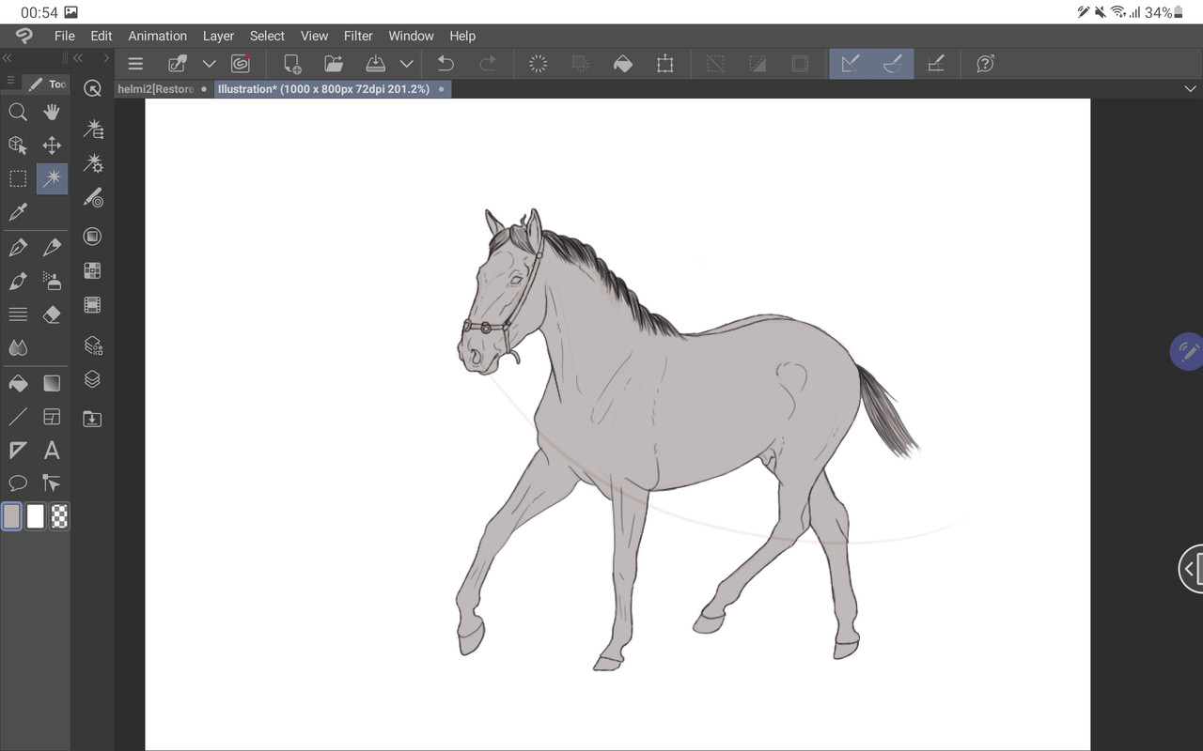Collapse the icon dock double-left chevron
Screen dimensions: 1203x751
pyautogui.click(x=78, y=58)
